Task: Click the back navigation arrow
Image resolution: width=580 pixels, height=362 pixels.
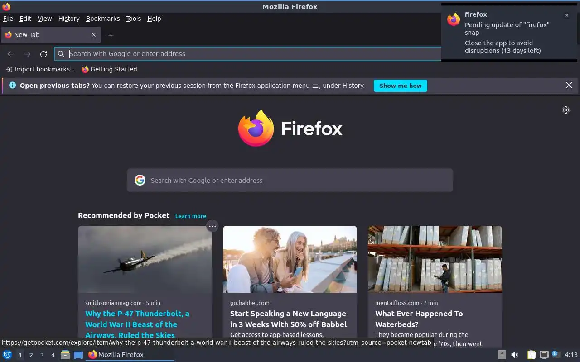Action: (11, 54)
